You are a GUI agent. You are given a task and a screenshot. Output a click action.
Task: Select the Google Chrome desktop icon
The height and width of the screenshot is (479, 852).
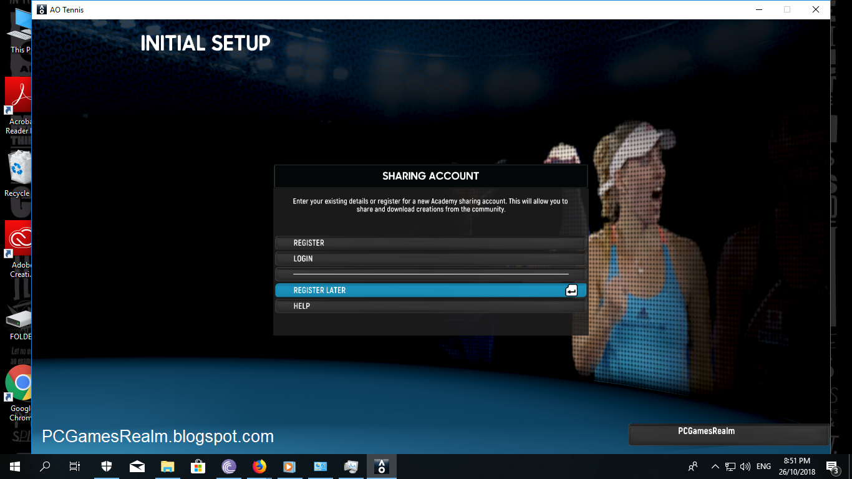(18, 394)
